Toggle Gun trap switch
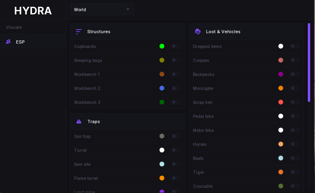Screen dimensions: 315x193 pyautogui.click(x=176, y=136)
